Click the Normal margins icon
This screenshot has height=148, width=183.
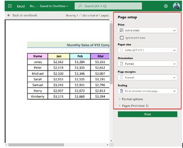[122, 77]
